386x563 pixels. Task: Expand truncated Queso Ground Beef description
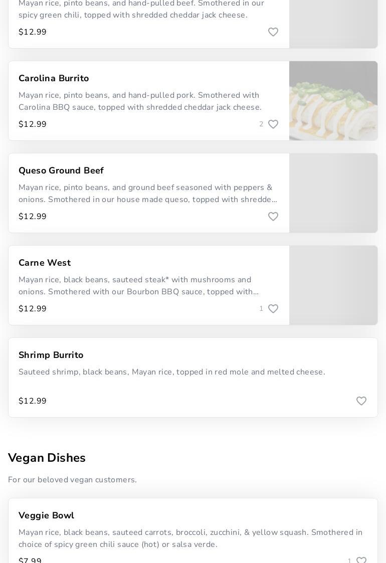148,194
